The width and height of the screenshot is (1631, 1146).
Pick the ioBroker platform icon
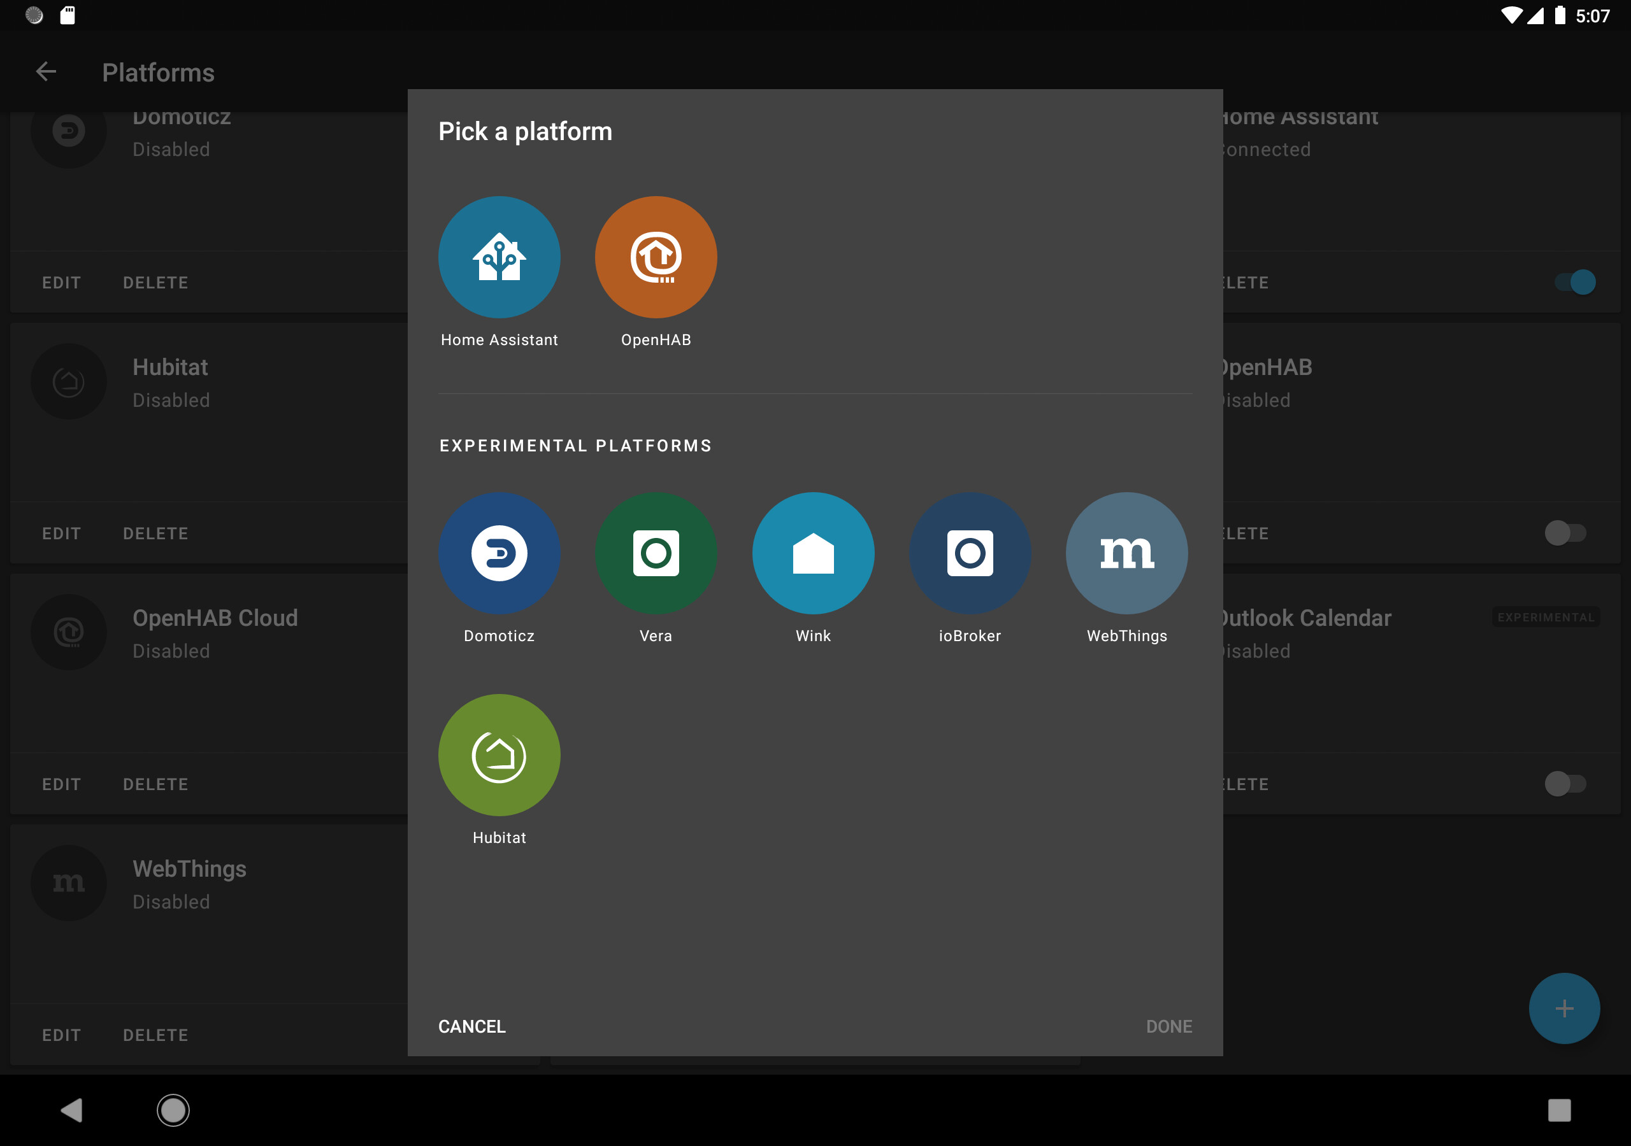[x=969, y=553]
